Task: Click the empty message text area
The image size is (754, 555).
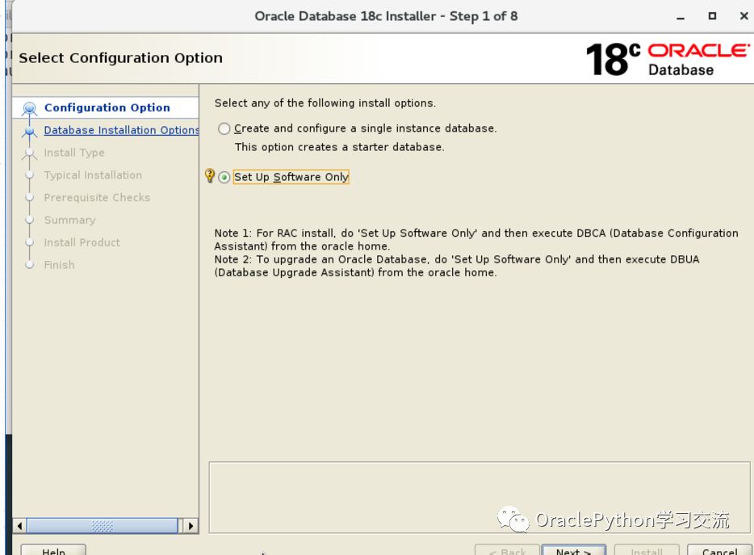Action: 480,497
